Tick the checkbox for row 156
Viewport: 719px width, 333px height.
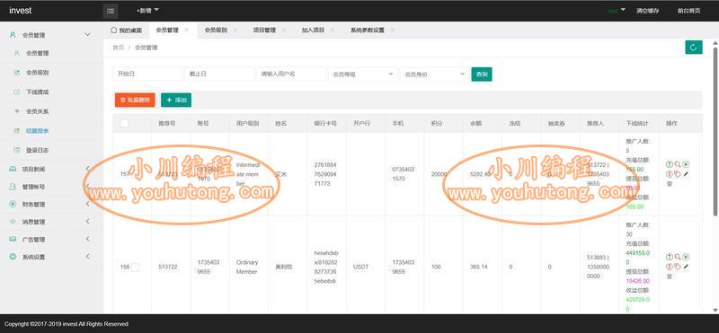point(136,267)
